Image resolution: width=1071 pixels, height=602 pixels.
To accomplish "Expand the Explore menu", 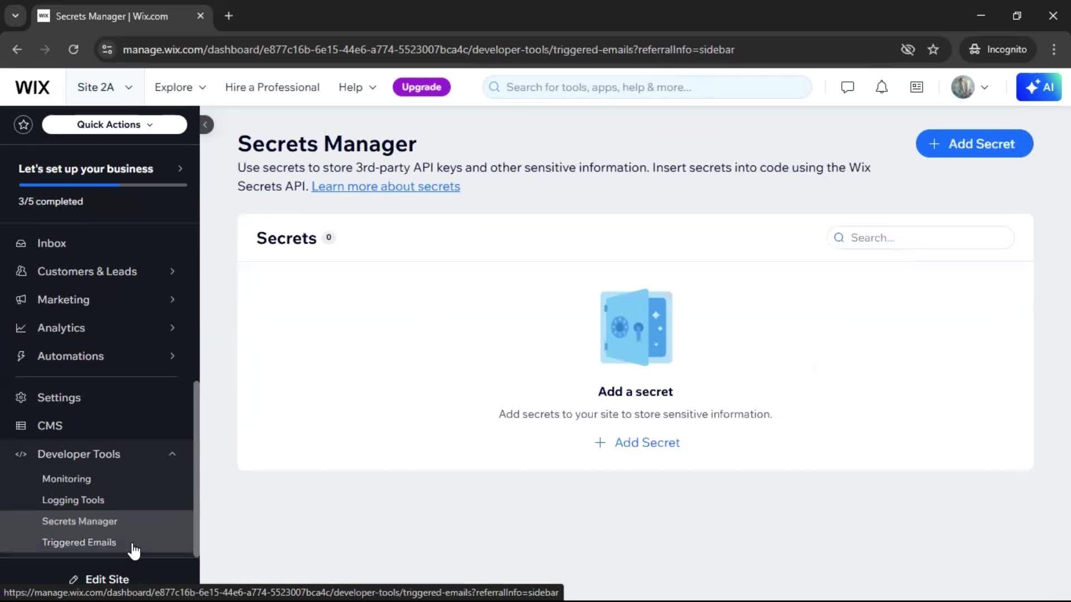I will tap(180, 87).
